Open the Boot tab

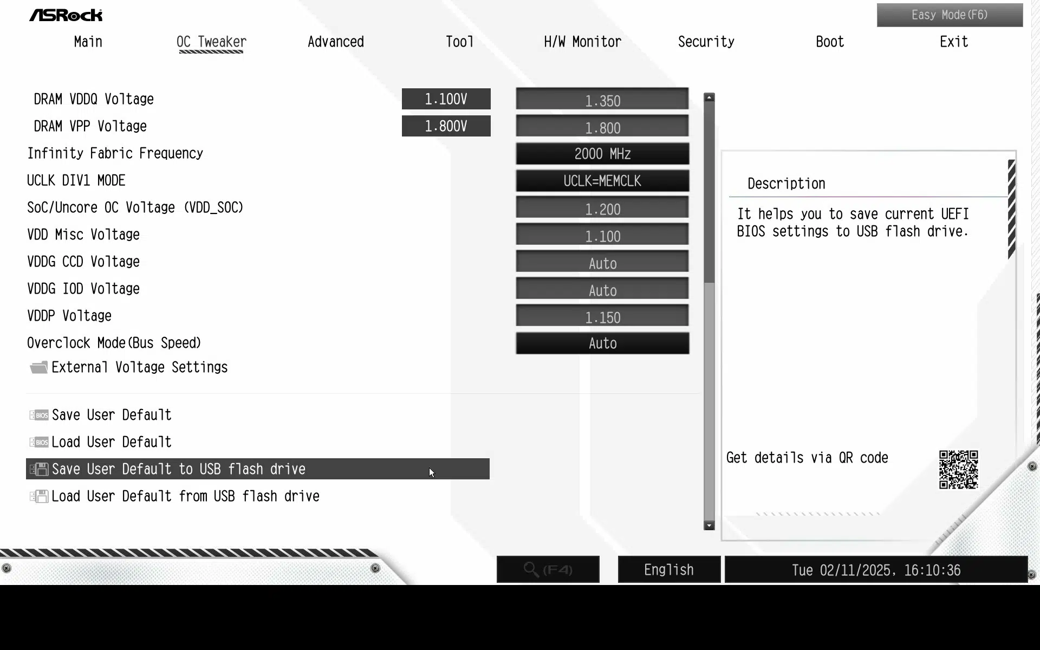830,42
